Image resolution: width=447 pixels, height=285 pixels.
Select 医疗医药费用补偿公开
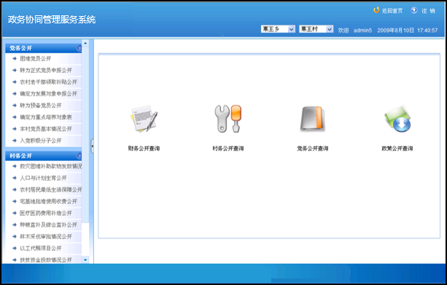(46, 213)
